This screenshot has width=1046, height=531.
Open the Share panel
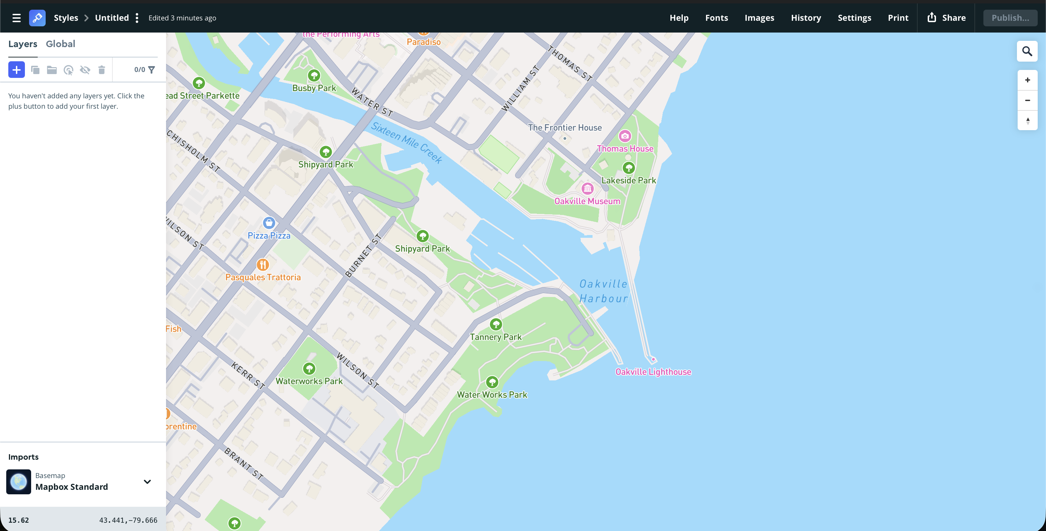coord(946,17)
